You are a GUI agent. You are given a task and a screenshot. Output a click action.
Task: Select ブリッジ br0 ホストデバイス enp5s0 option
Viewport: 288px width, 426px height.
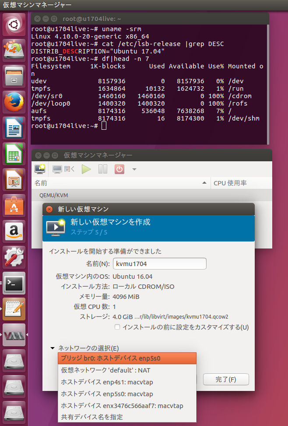[127, 359]
